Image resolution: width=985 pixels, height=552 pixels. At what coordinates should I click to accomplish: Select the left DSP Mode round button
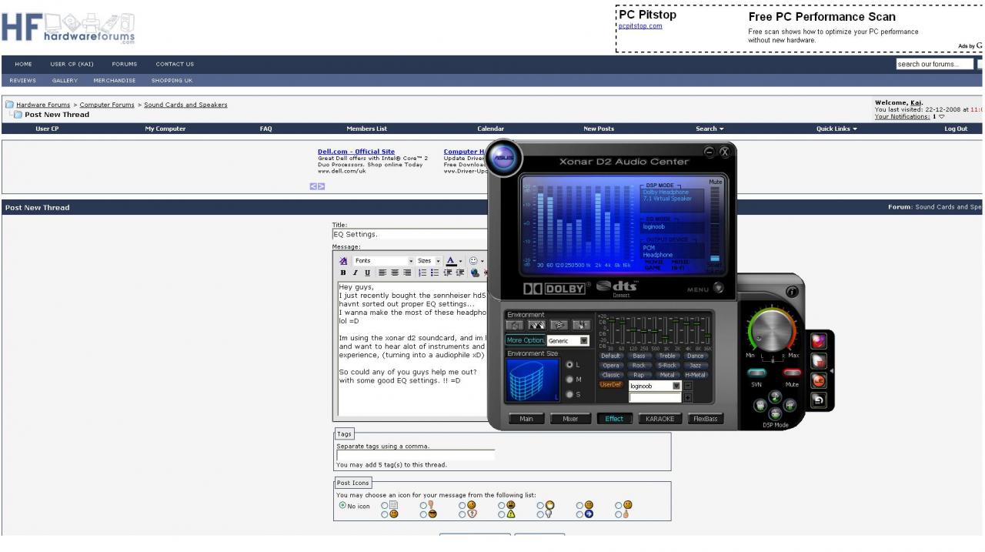760,405
